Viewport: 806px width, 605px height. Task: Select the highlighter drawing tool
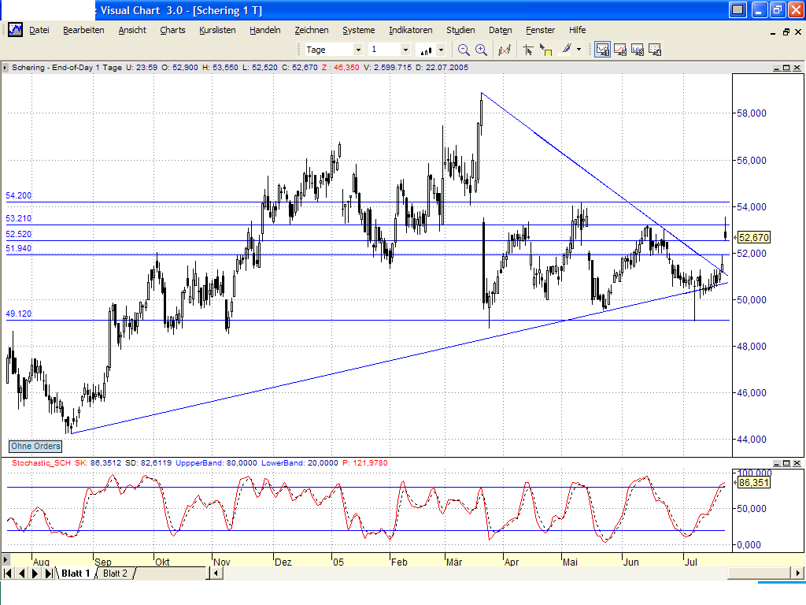pos(567,49)
